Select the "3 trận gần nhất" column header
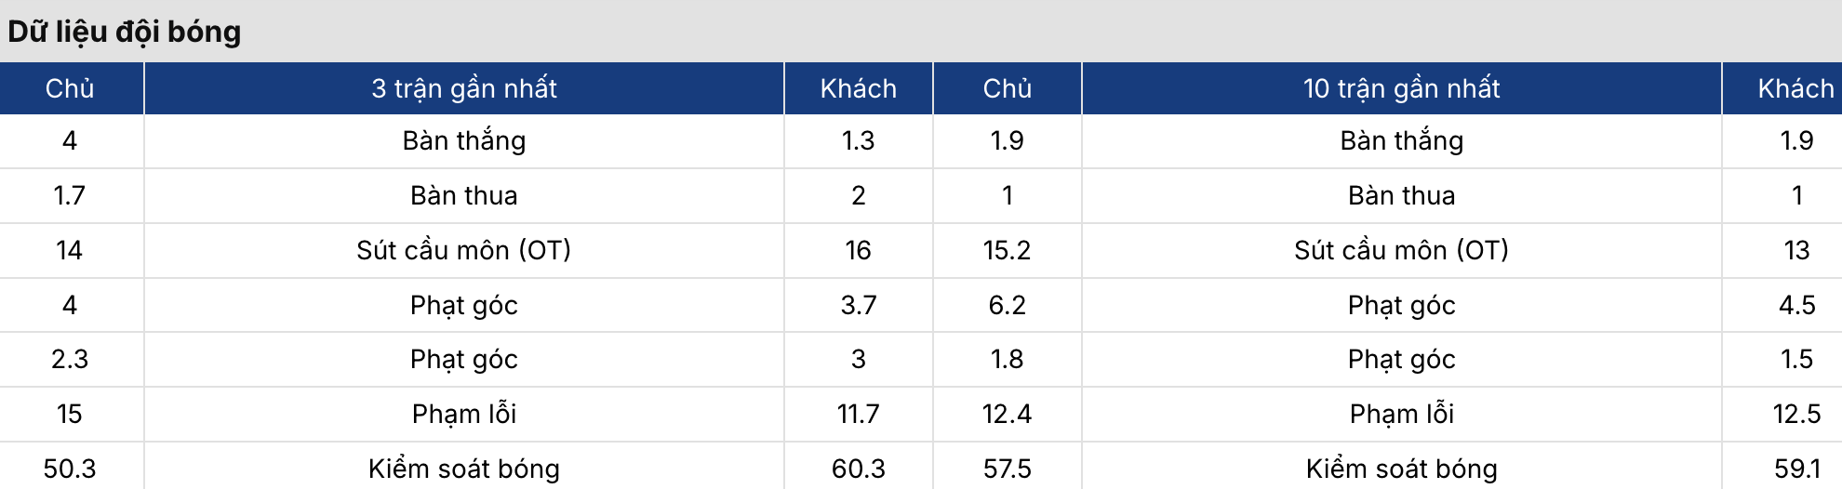Viewport: 1842px width, 489px height. pos(463,88)
